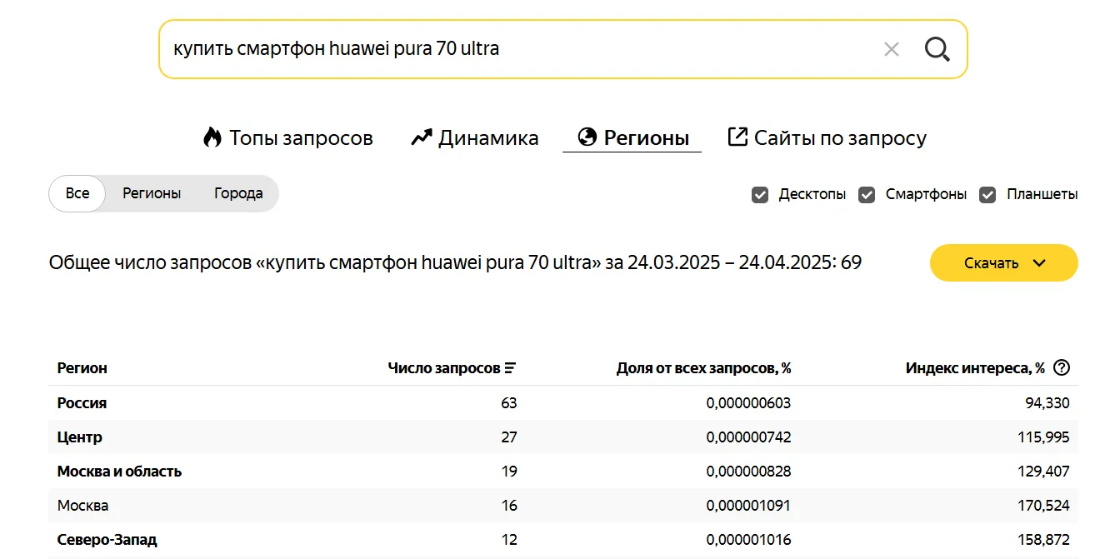
Task: Click the external link icon beside Сайты по запросу
Action: coord(737,137)
